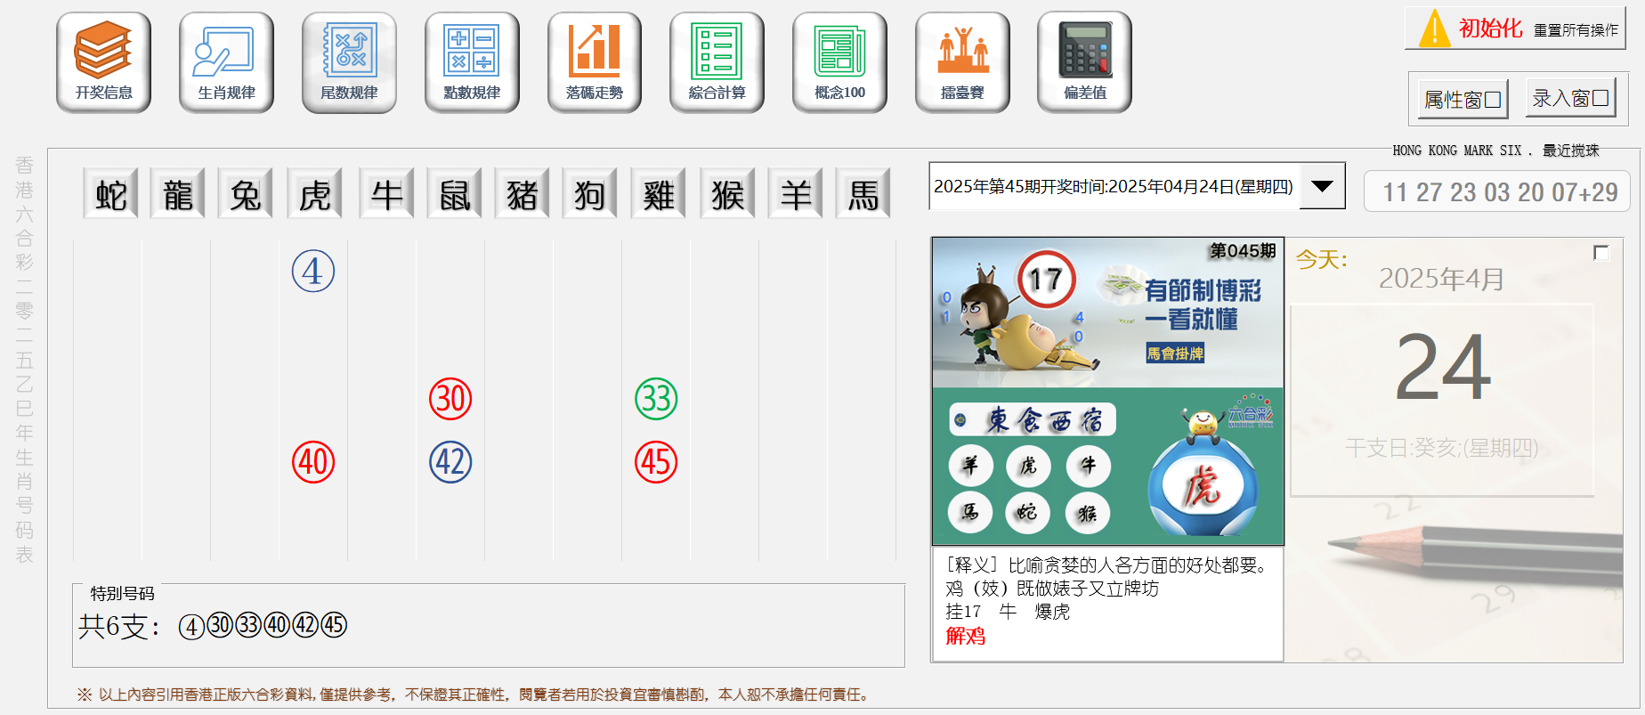The width and height of the screenshot is (1645, 715).
Task: Open the 概念100 news icon
Action: 839,61
